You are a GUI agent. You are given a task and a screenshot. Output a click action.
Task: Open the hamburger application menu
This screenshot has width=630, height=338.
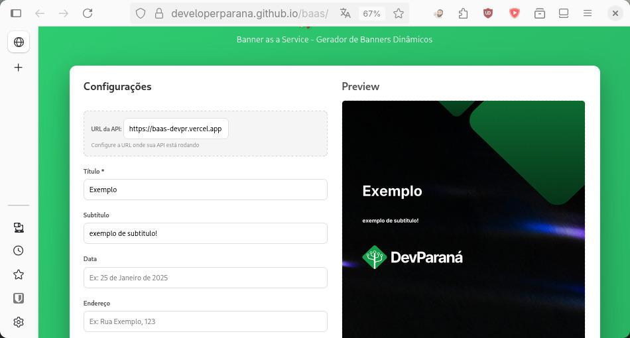[x=588, y=13]
